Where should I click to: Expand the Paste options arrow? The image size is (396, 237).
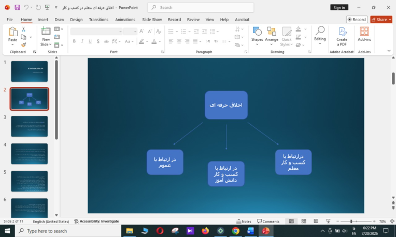click(x=12, y=45)
